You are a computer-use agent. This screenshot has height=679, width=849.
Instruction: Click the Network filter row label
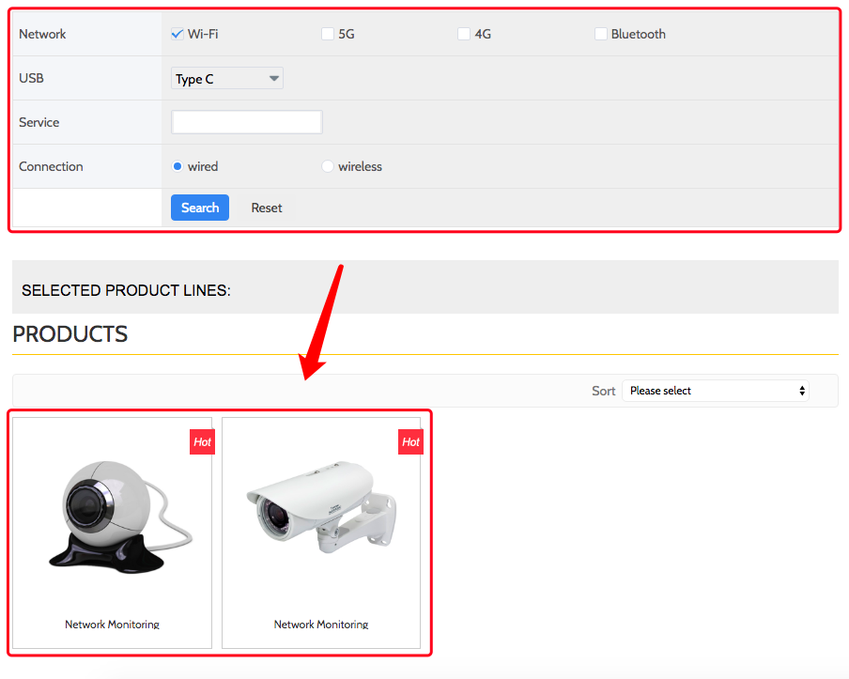(42, 34)
